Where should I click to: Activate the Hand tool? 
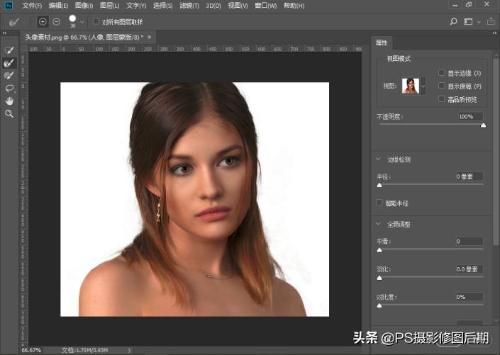(9, 101)
